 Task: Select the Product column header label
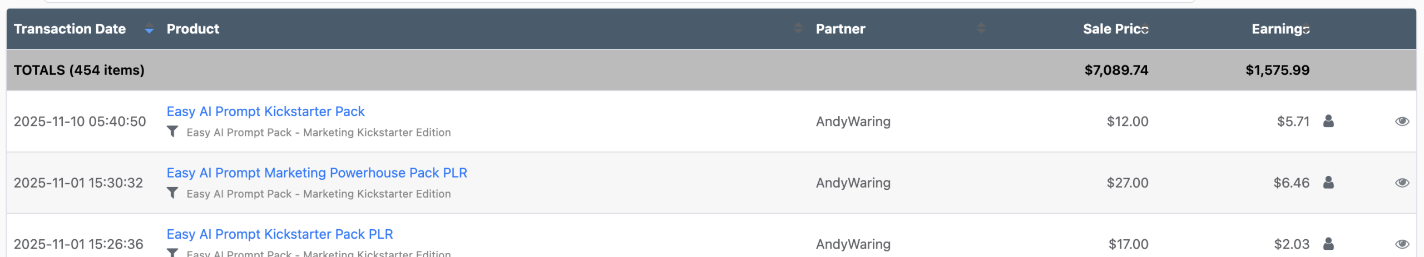click(192, 29)
